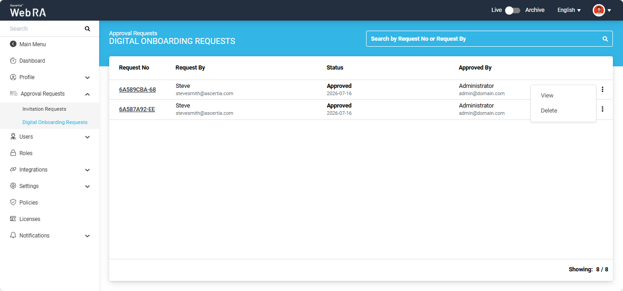Click the Profile person icon
This screenshot has height=291, width=623.
tap(13, 77)
